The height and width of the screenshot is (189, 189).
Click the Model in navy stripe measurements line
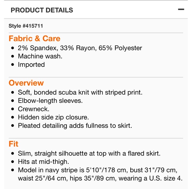point(98,170)
